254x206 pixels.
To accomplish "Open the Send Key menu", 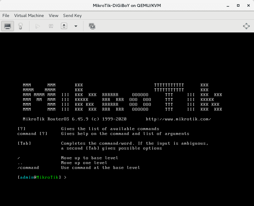I will 73,15.
